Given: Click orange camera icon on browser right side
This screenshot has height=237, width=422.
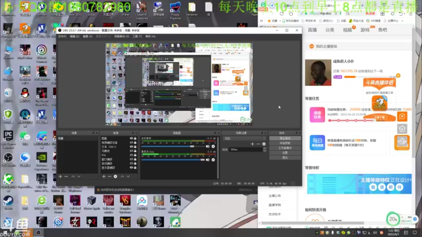Looking at the screenshot, I should 402,142.
